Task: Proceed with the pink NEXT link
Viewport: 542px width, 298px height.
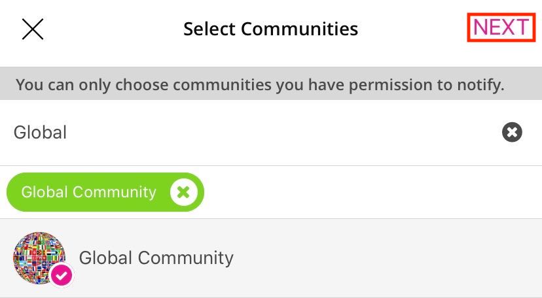Action: (x=501, y=28)
